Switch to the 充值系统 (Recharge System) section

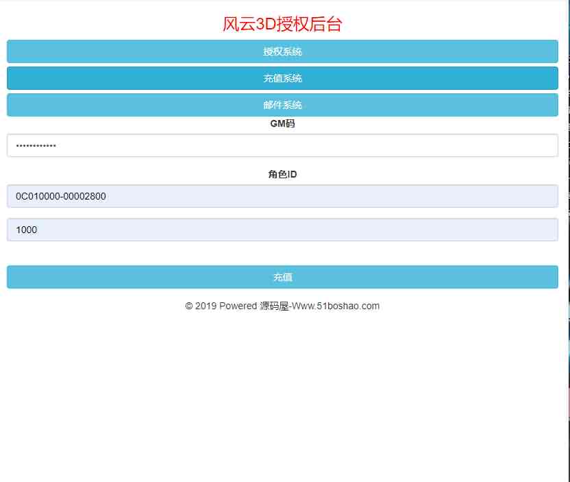coord(282,77)
